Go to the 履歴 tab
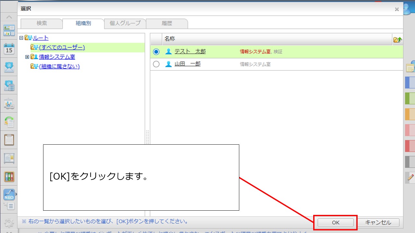Viewport: 415px width, 233px height. tap(167, 23)
